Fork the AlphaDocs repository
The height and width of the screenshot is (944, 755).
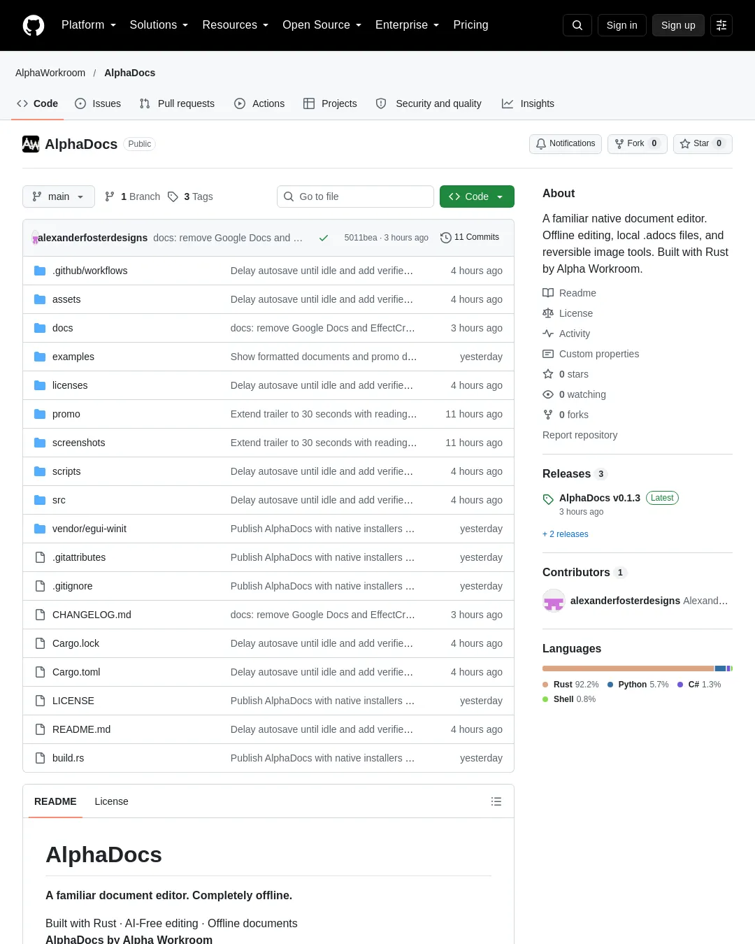(637, 143)
